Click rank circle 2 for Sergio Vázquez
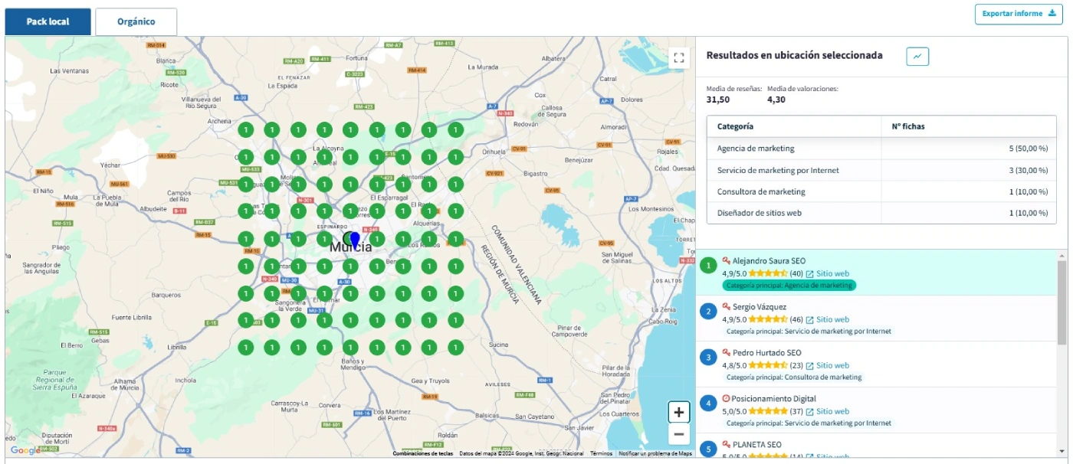This screenshot has height=464, width=1073. point(709,312)
